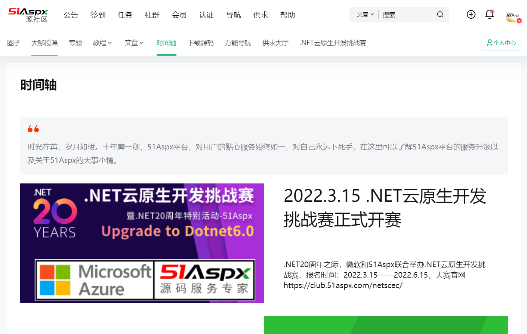Click the 个人中心 button
Image resolution: width=527 pixels, height=334 pixels.
click(x=501, y=43)
